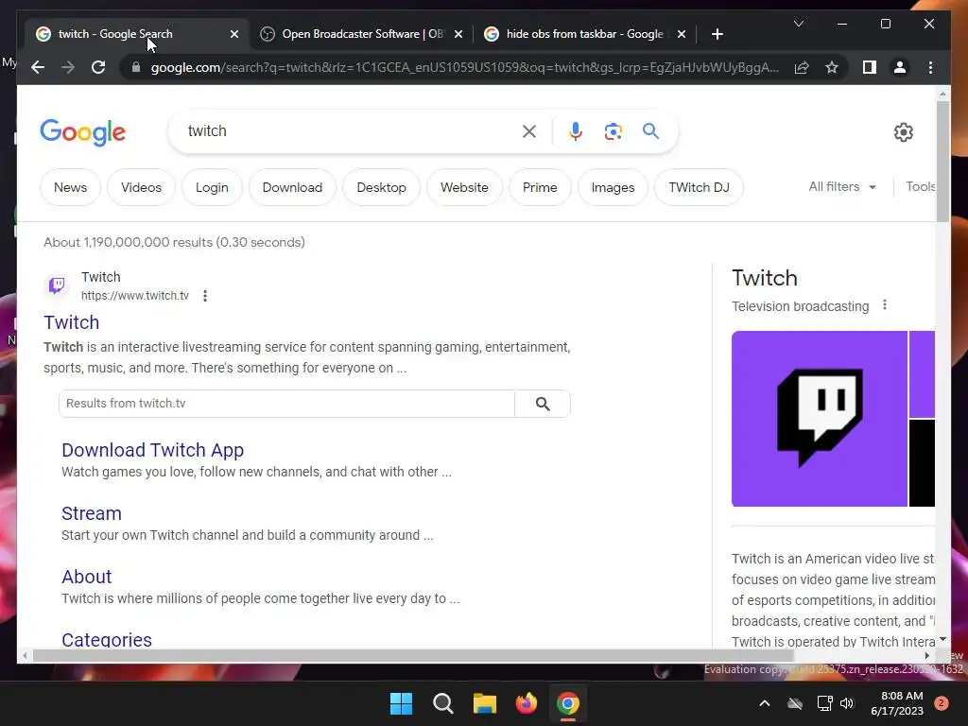
Task: Close the twitch - Google Search tab
Action: click(x=234, y=34)
